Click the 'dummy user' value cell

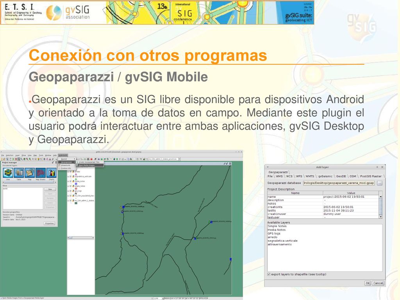click(351, 214)
